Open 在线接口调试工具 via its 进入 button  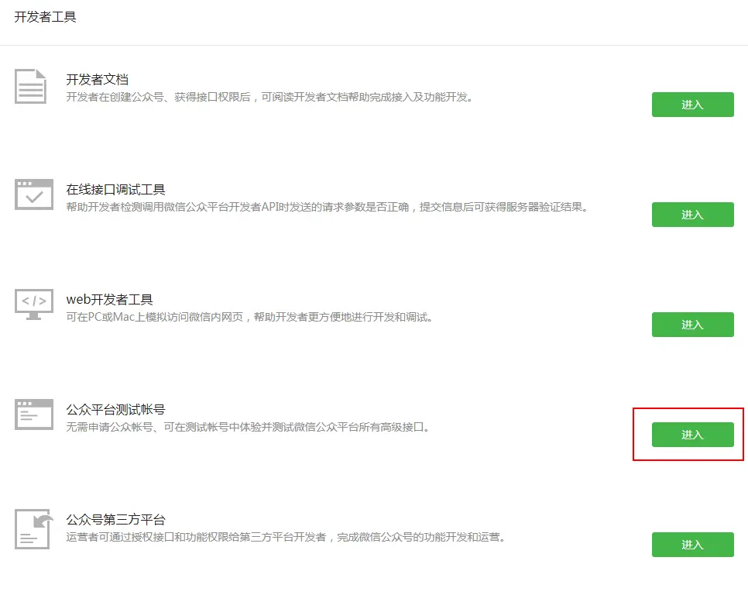692,215
